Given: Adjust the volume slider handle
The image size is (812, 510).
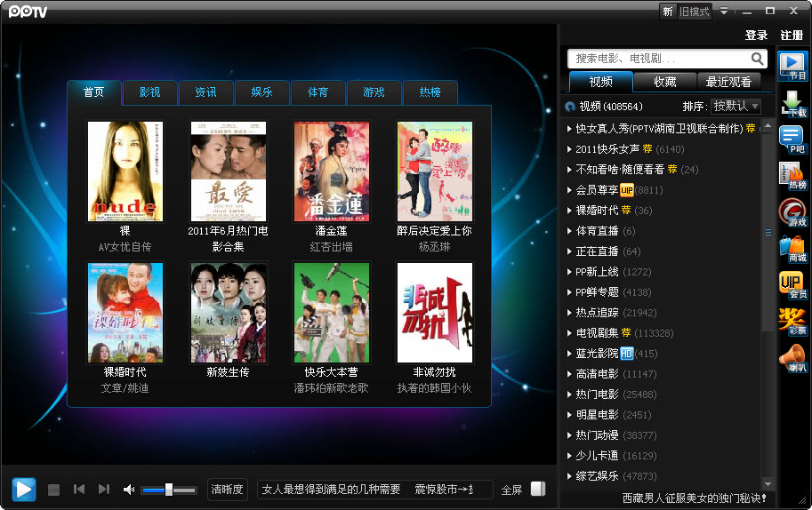Looking at the screenshot, I should click(169, 490).
